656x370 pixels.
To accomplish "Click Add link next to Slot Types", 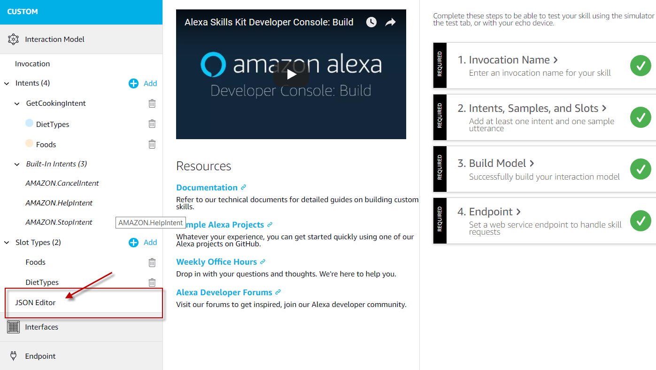I will click(x=150, y=243).
